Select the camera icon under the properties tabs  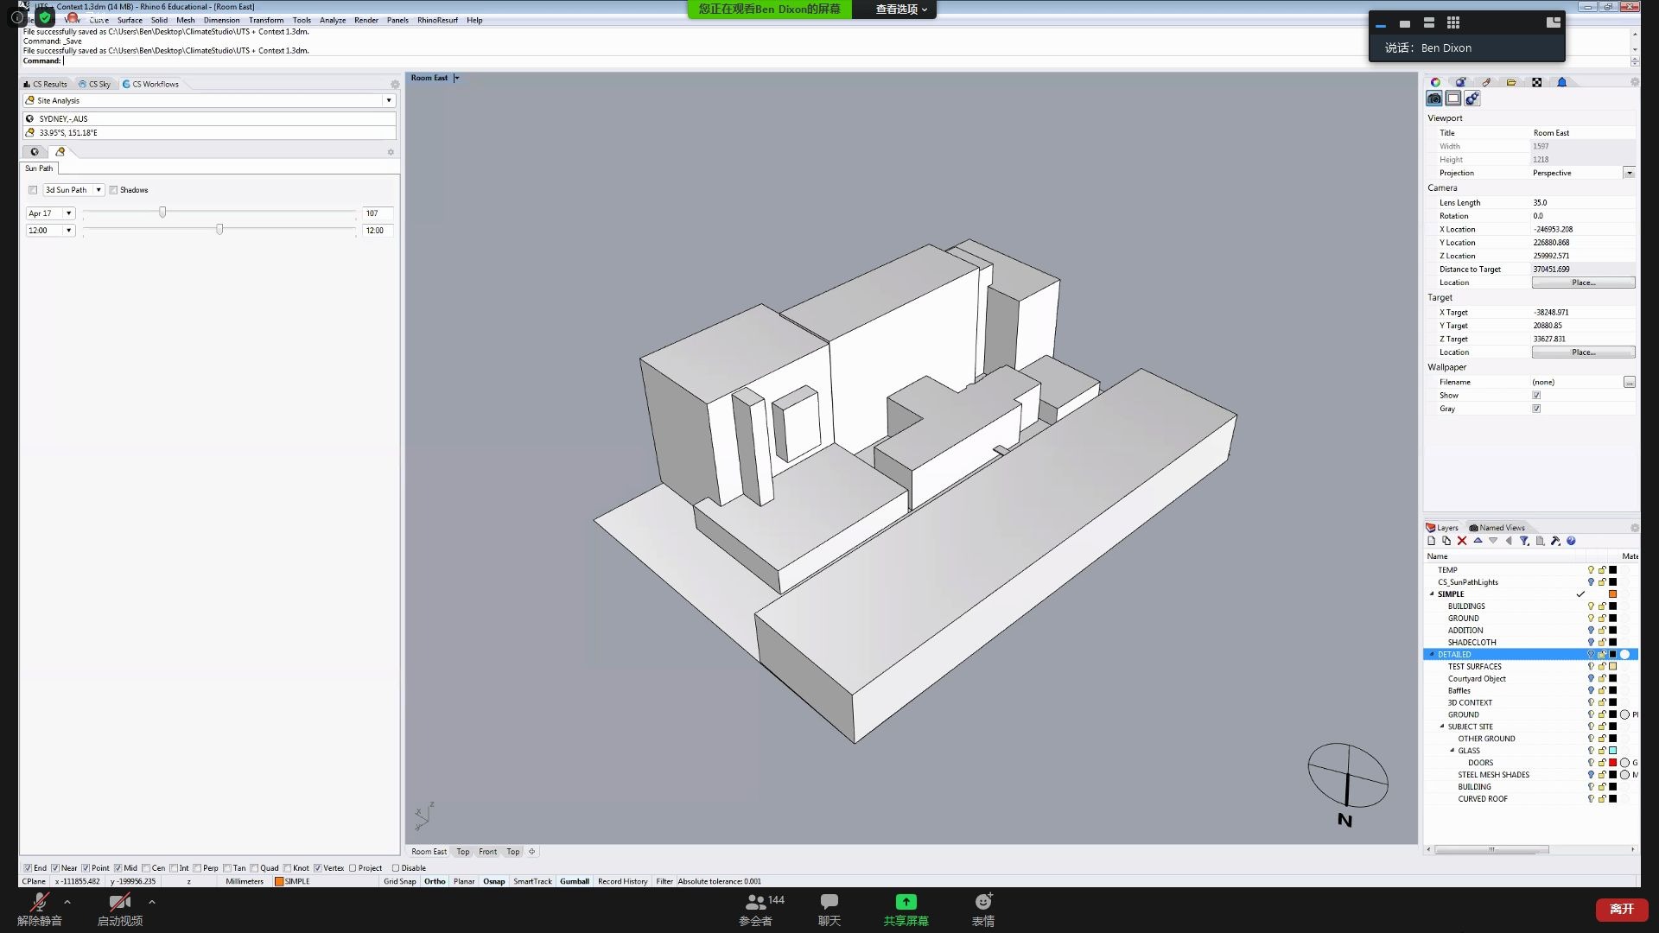[1434, 98]
